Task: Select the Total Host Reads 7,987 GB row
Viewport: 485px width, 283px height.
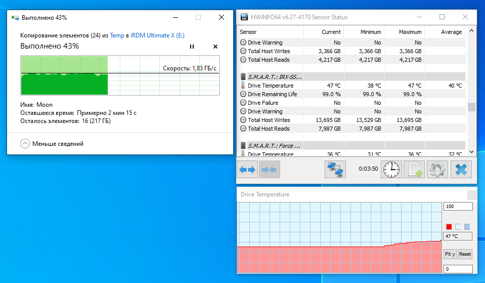Action: 351,129
